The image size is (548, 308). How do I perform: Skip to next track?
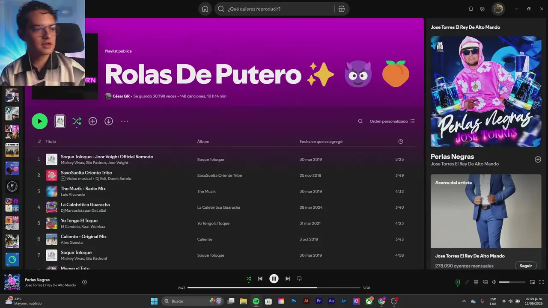[x=288, y=278]
